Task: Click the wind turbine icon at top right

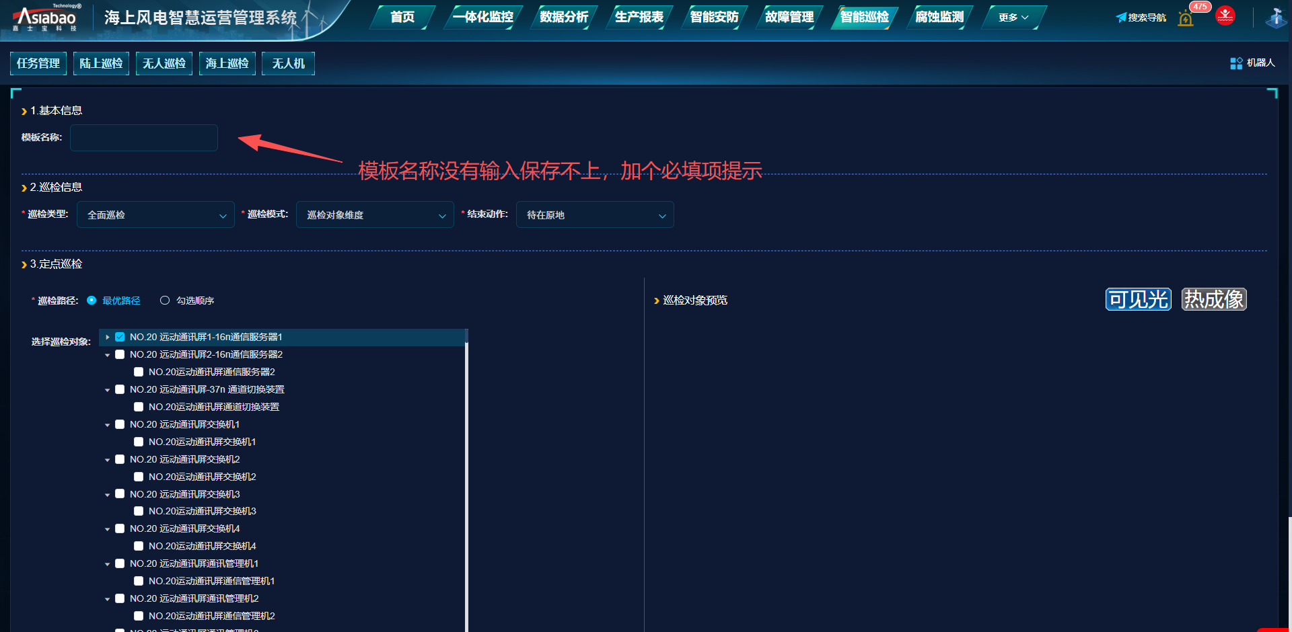Action: 1275,17
